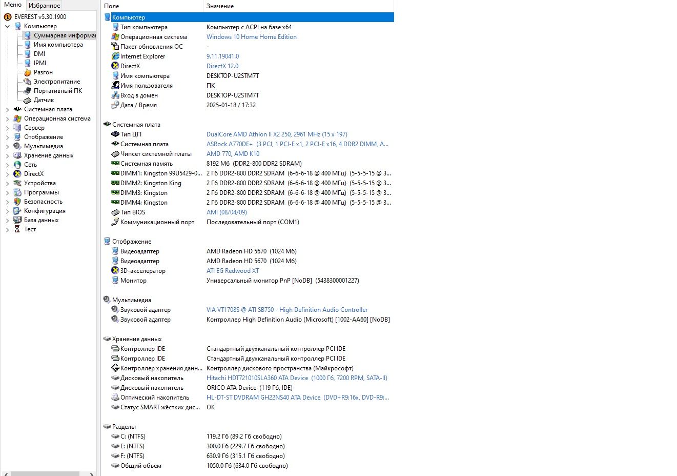Select Электропитание in the tree
677x476 pixels.
(57, 82)
